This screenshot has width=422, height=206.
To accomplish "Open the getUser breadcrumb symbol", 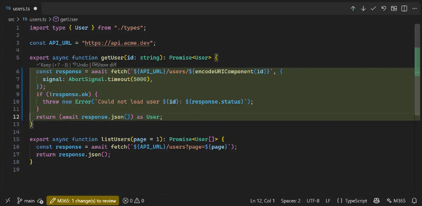I will 65,19.
